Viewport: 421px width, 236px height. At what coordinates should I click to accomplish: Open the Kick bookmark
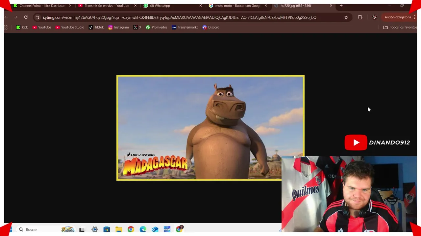[22, 27]
